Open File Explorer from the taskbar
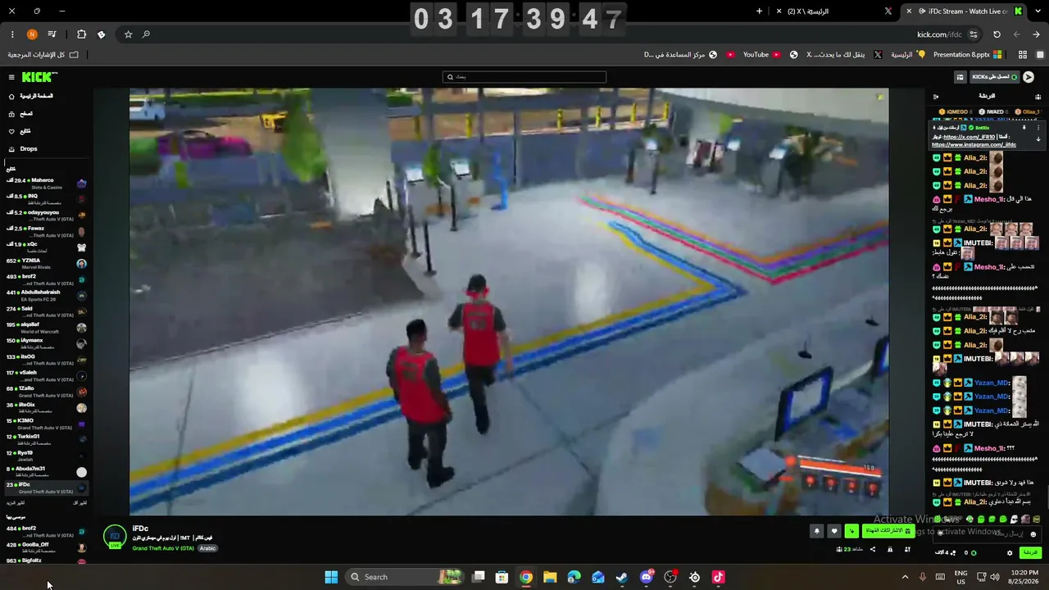The image size is (1049, 590). (550, 577)
